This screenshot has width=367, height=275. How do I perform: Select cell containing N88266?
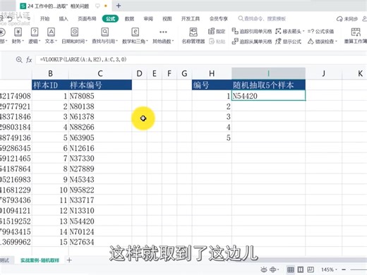100,127
